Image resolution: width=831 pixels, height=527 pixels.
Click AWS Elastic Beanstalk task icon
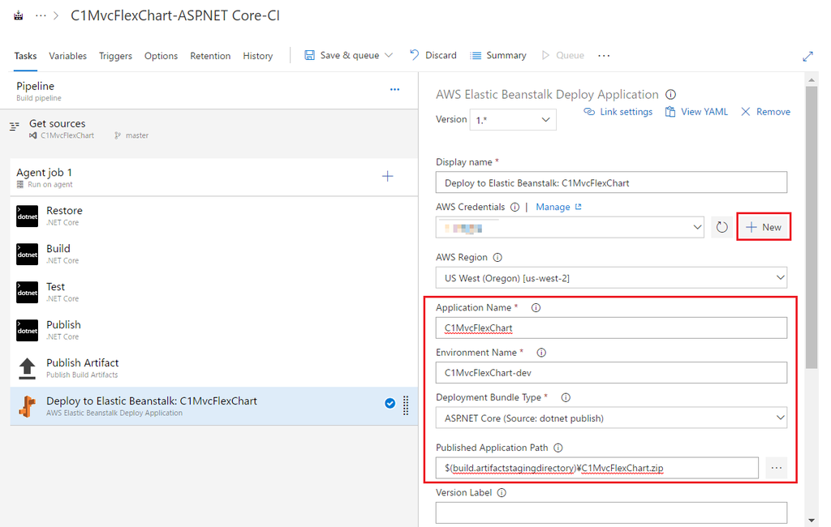(x=27, y=407)
